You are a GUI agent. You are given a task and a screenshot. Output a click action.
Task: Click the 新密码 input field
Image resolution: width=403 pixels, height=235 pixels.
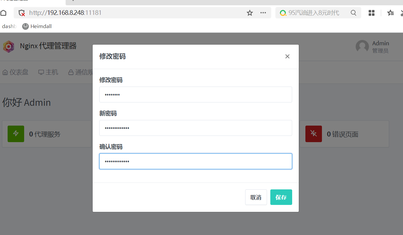[196, 128]
